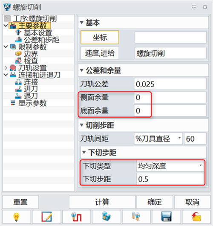Click the 重置 button
The width and height of the screenshot is (213, 226).
(x=20, y=202)
